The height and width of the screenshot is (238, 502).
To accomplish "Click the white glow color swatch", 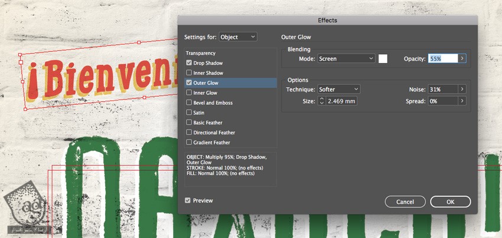I will pyautogui.click(x=383, y=58).
